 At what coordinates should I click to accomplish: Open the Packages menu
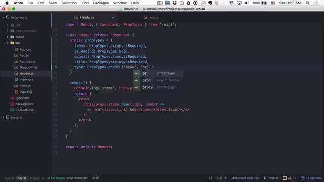(101, 3)
